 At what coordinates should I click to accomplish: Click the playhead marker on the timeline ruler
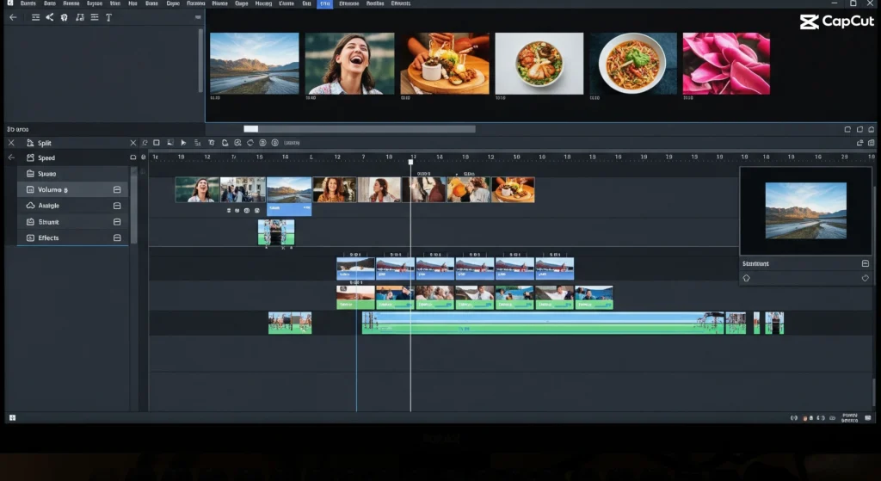click(410, 162)
